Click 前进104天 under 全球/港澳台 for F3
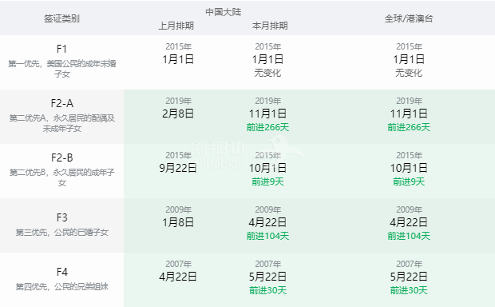The width and height of the screenshot is (495, 307). (x=409, y=236)
